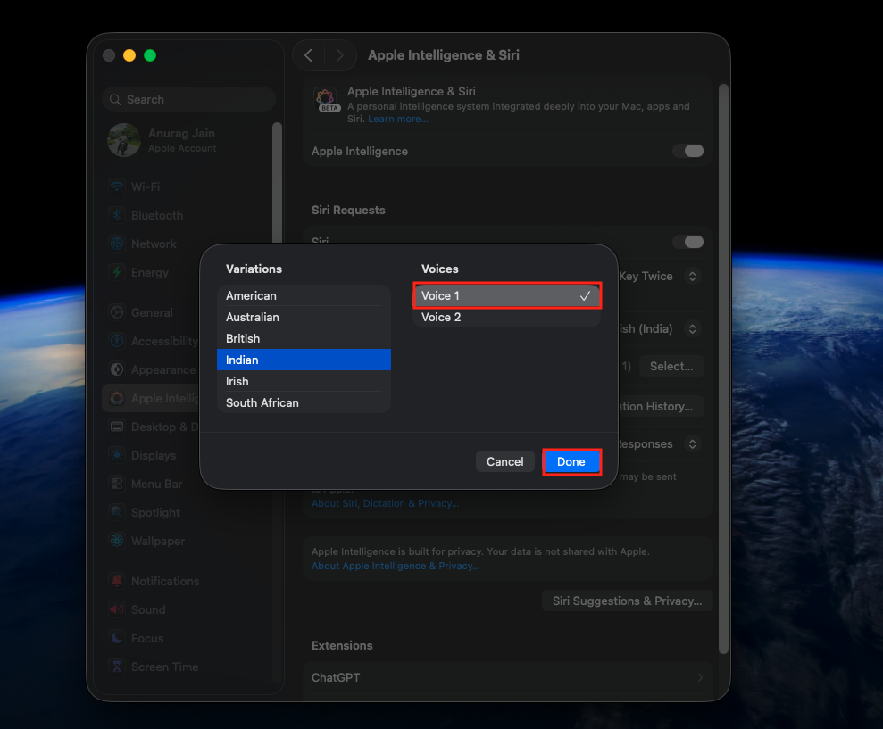The width and height of the screenshot is (883, 729).
Task: Open Screen Time settings
Action: tap(166, 667)
